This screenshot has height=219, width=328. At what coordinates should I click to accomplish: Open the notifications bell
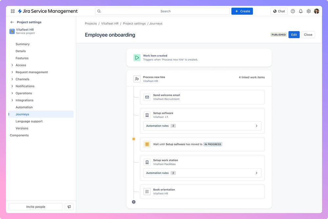(x=301, y=11)
